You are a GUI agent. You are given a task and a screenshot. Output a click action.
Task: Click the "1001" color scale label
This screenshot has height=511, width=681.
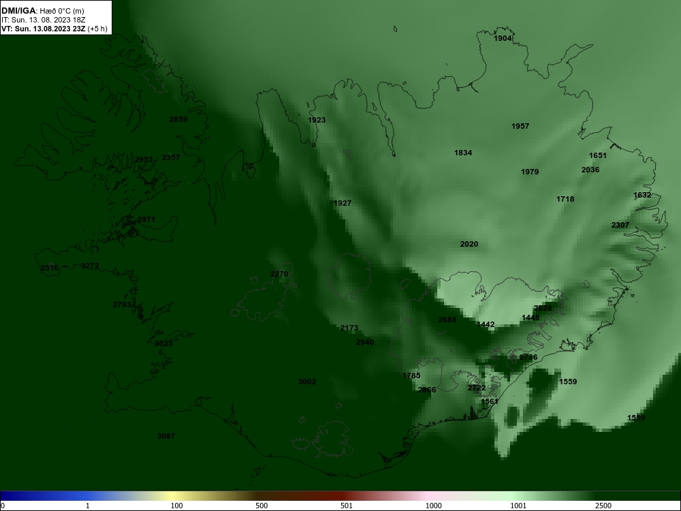pyautogui.click(x=518, y=506)
